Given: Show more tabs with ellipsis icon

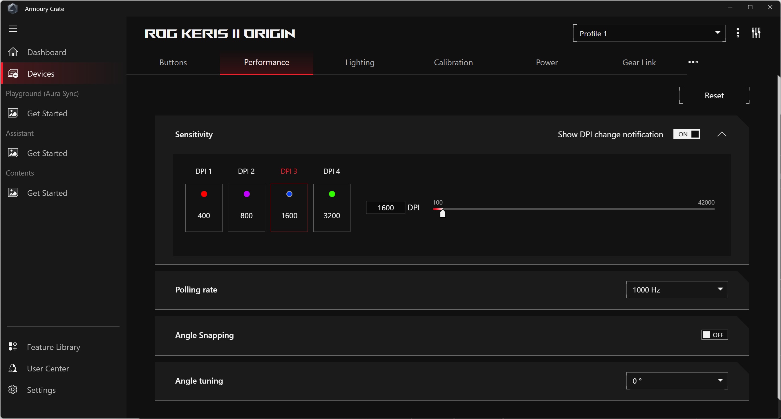Looking at the screenshot, I should coord(693,62).
